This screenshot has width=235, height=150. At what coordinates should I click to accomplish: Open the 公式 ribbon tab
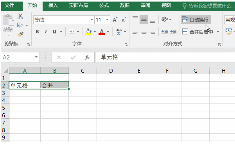pyautogui.click(x=104, y=5)
